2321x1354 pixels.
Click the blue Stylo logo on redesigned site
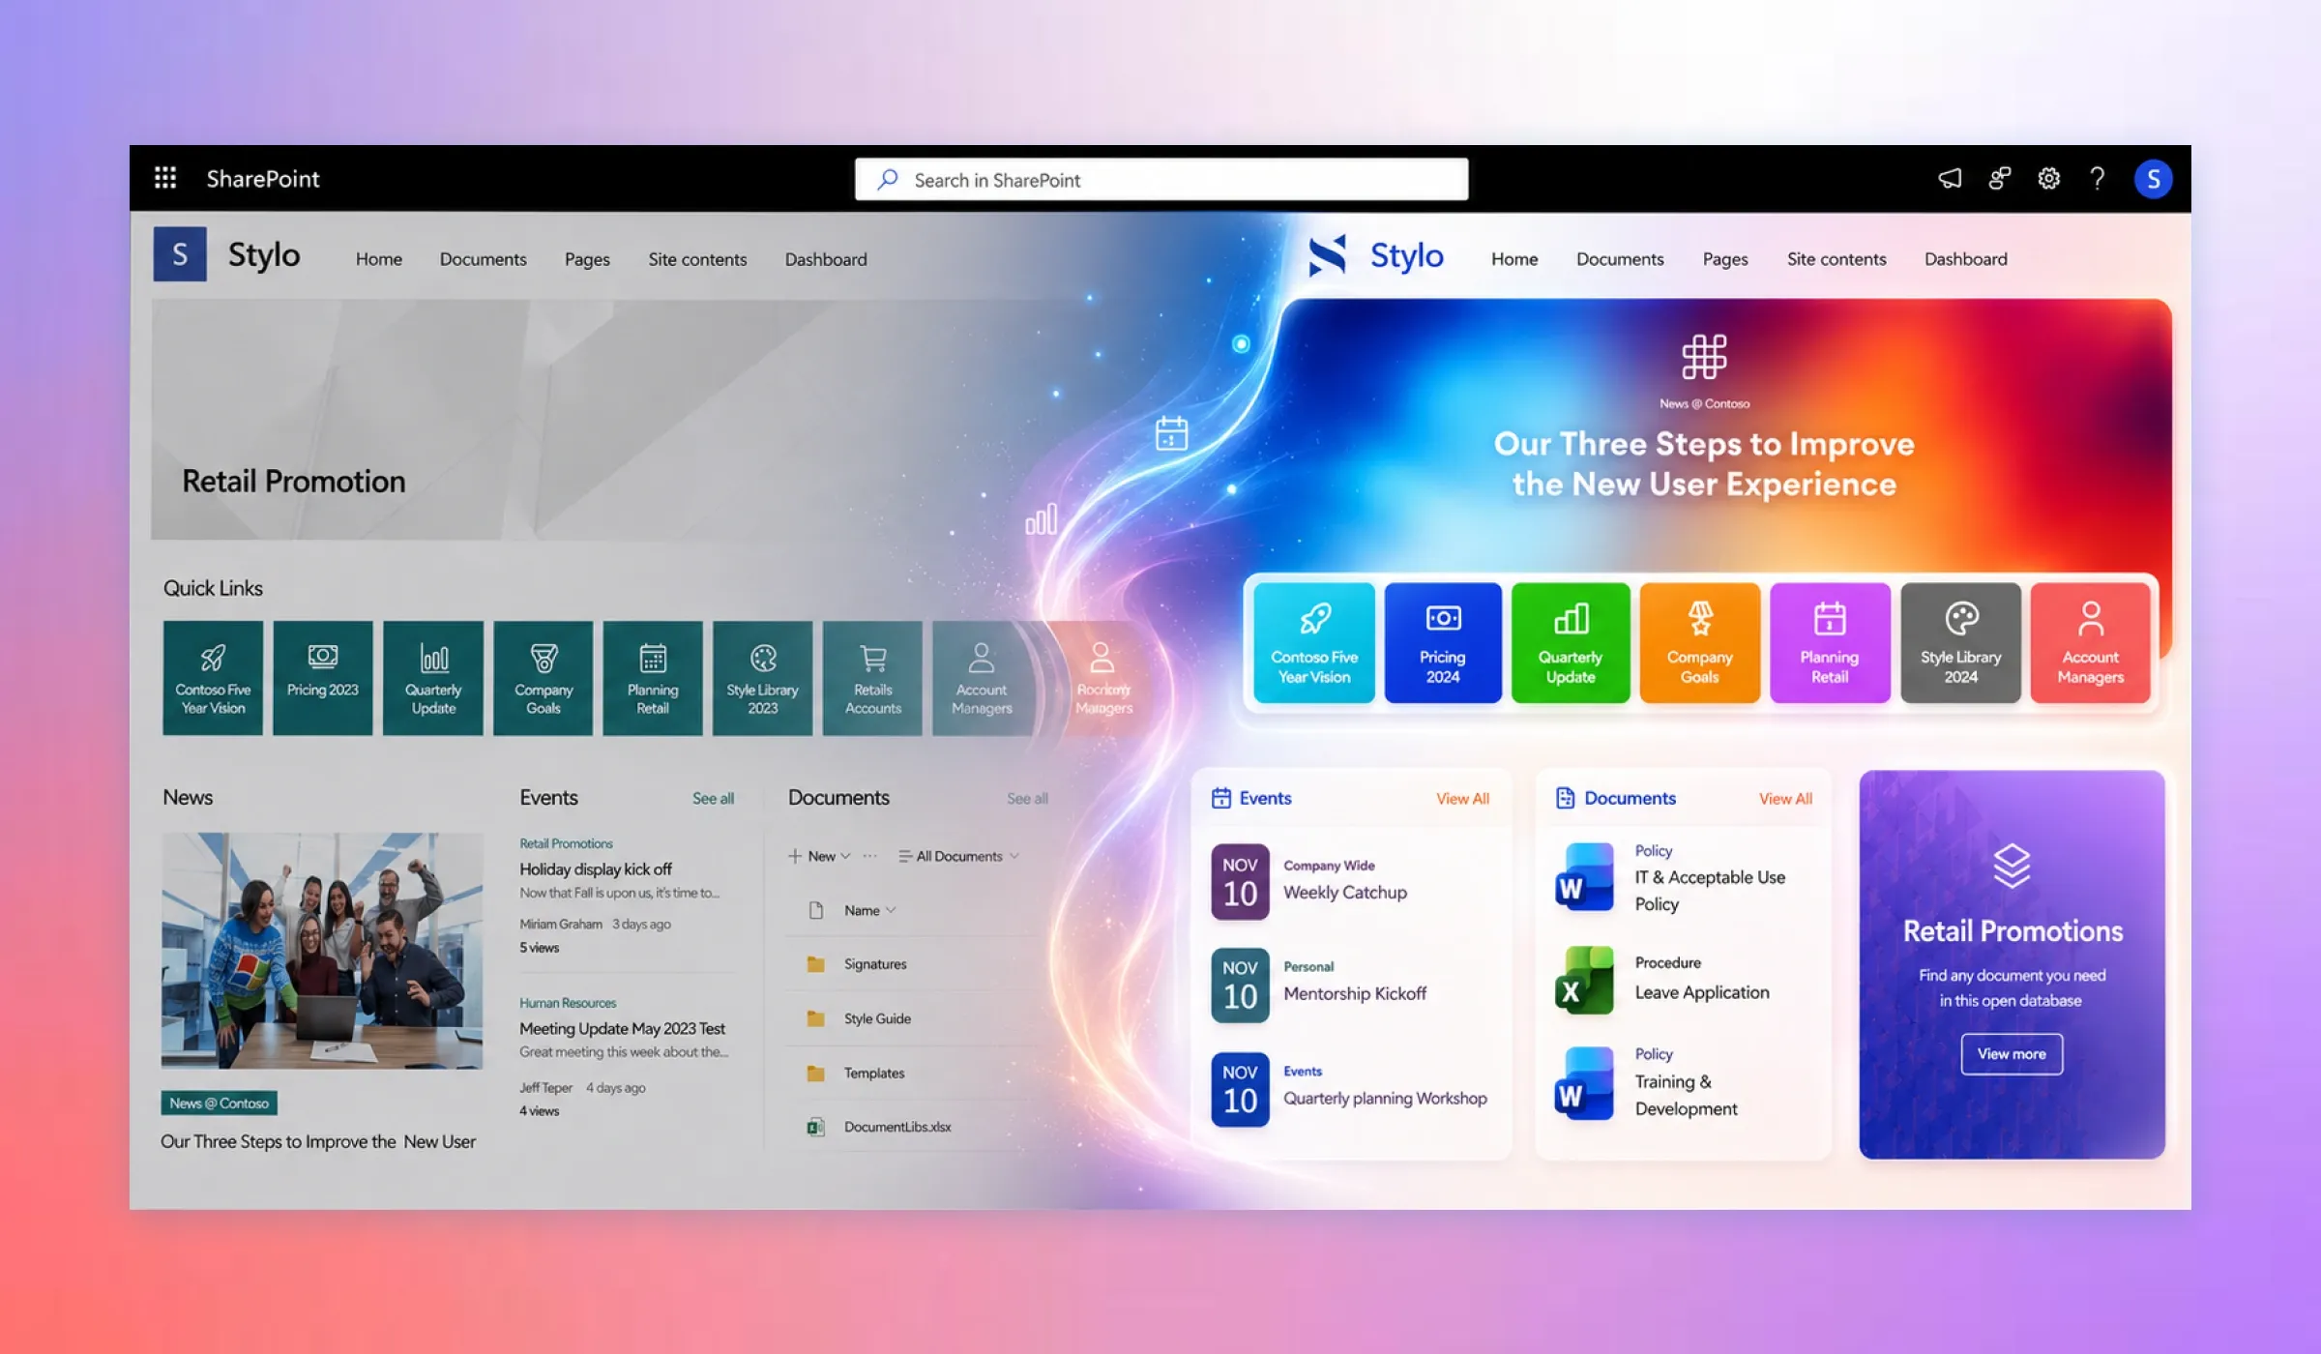click(1327, 256)
